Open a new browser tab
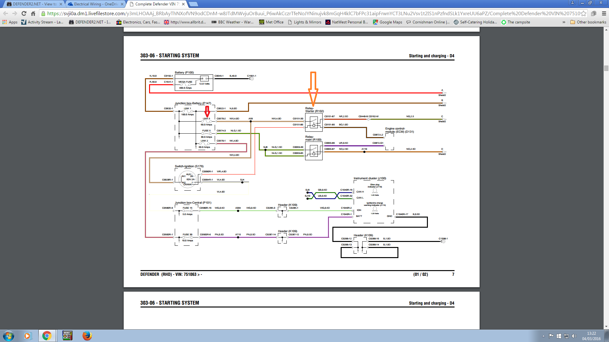 pyautogui.click(x=193, y=4)
